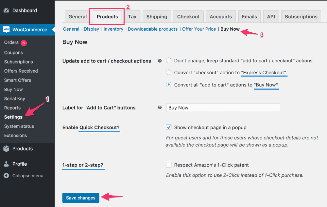327x207 pixels.
Task: Click the Dashboard gauge icon
Action: 7,10
